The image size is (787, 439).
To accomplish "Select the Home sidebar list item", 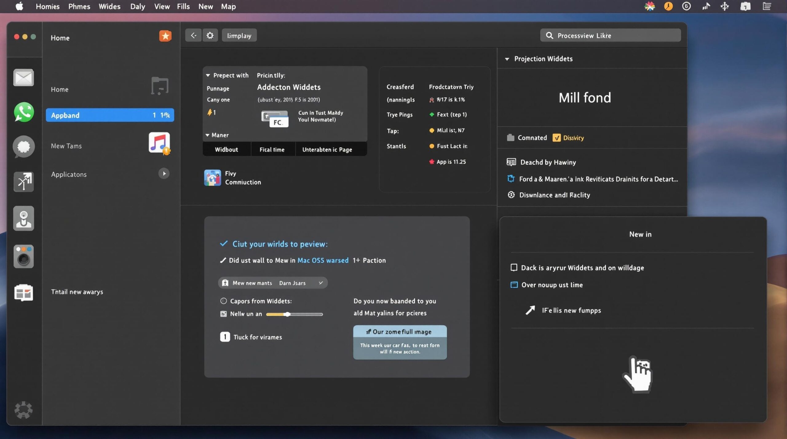I will [x=60, y=89].
